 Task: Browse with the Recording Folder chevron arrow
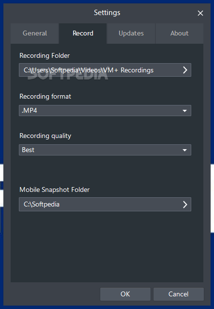click(x=185, y=70)
